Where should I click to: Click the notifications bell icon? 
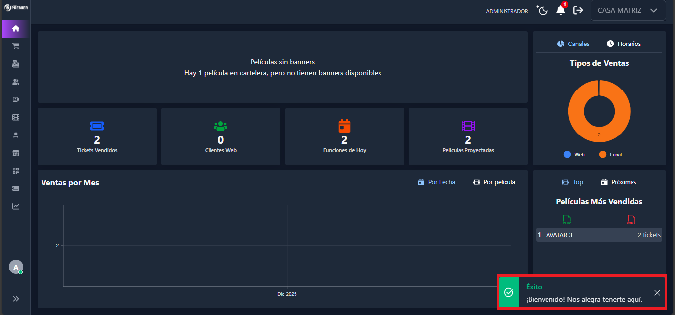pos(560,10)
